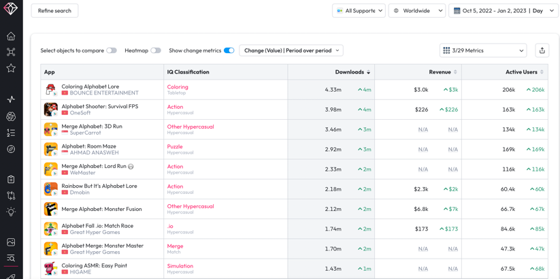Sort by the Revenue column header

443,72
